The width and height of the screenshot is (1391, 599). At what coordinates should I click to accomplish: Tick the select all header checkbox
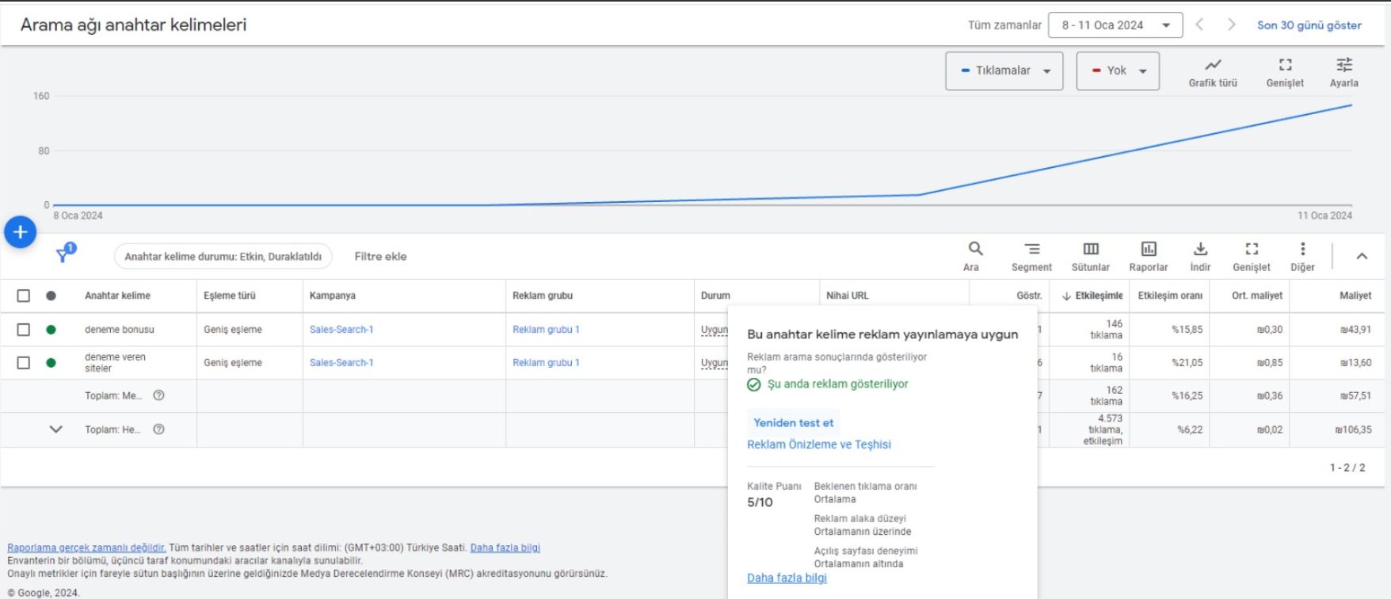[x=24, y=296]
